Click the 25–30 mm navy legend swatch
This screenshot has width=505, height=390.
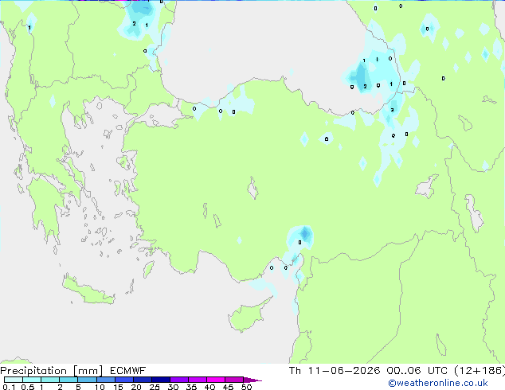pyautogui.click(x=161, y=380)
